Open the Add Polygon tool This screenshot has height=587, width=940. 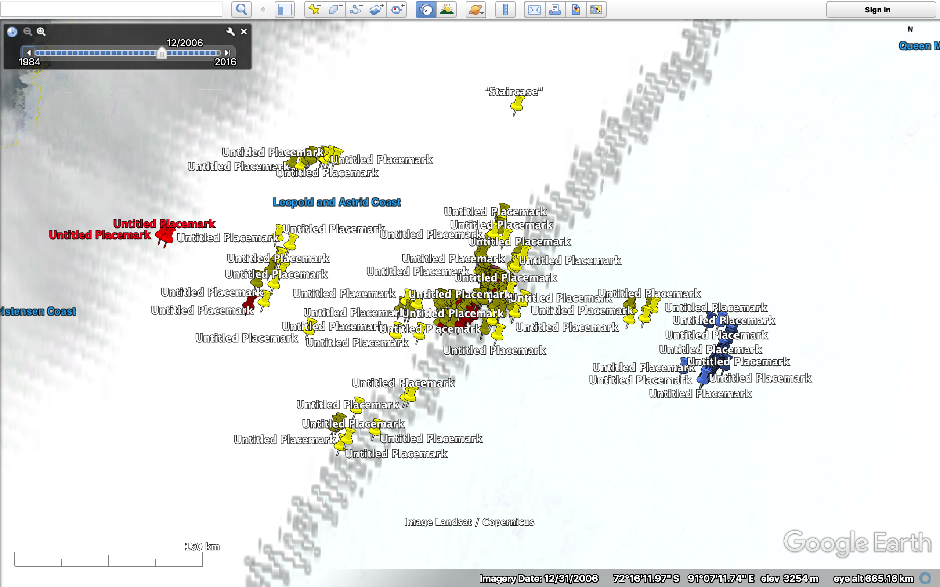335,9
